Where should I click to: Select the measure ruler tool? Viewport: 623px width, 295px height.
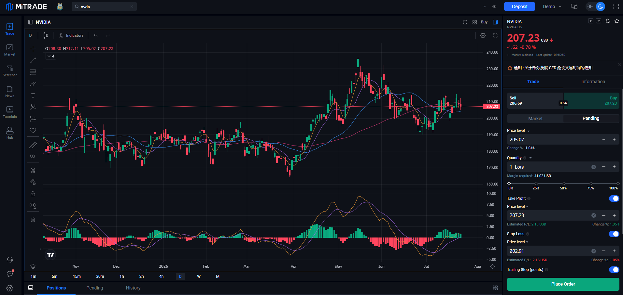coord(33,145)
